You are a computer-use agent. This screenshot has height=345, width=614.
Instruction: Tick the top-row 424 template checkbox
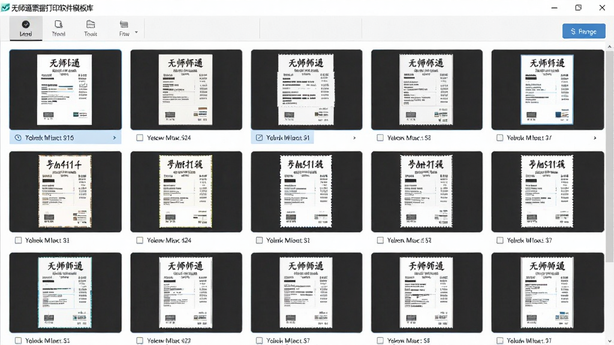(140, 138)
